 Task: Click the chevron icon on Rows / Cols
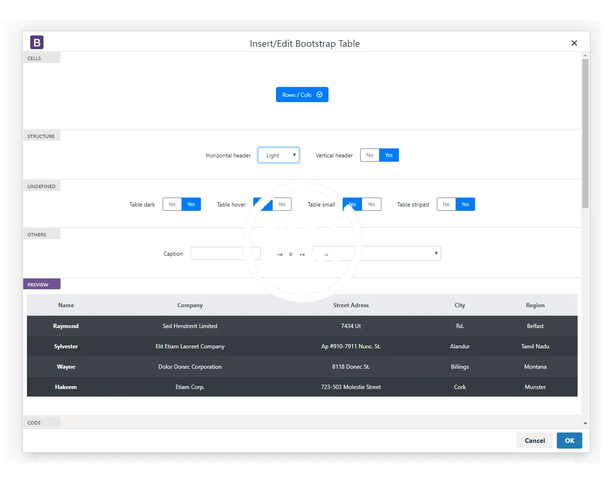pyautogui.click(x=320, y=95)
